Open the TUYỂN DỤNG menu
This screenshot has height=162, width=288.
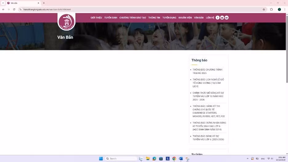click(x=169, y=18)
